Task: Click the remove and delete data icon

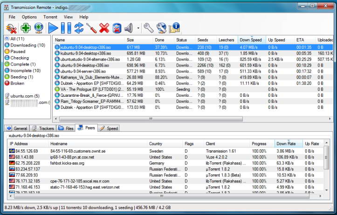Action: point(117,28)
